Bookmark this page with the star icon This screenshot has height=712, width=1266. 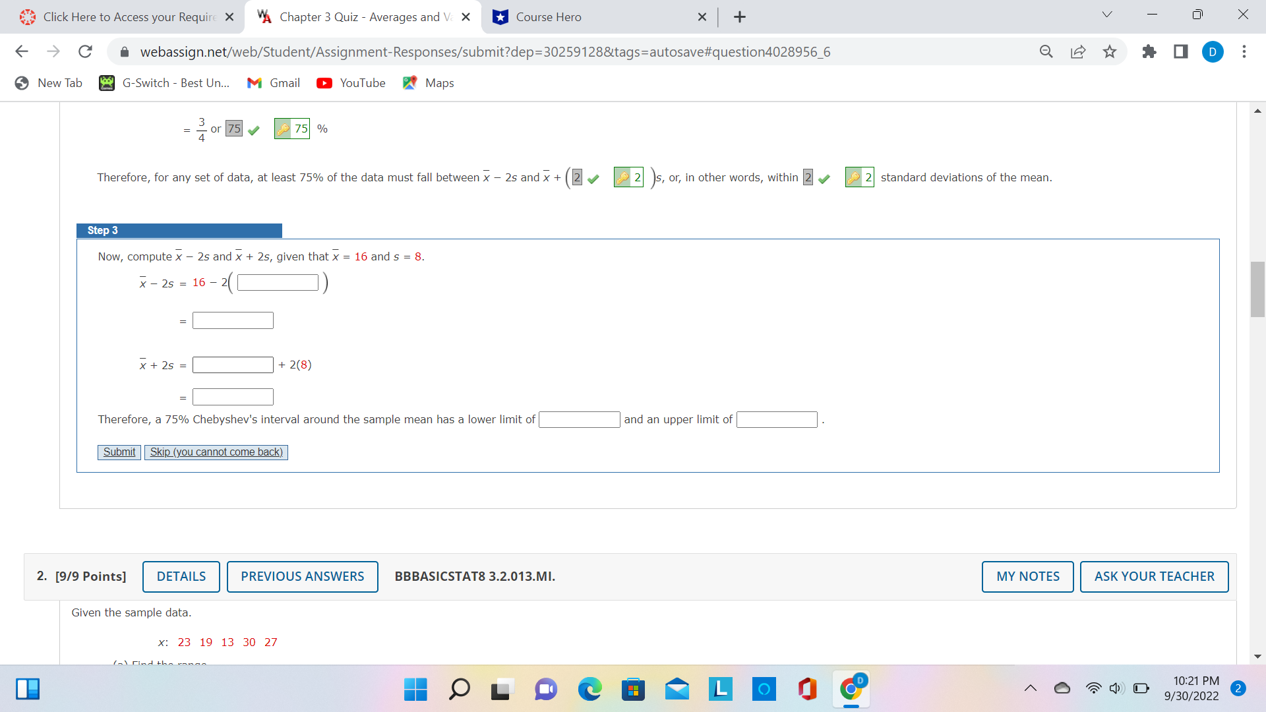[x=1110, y=51]
